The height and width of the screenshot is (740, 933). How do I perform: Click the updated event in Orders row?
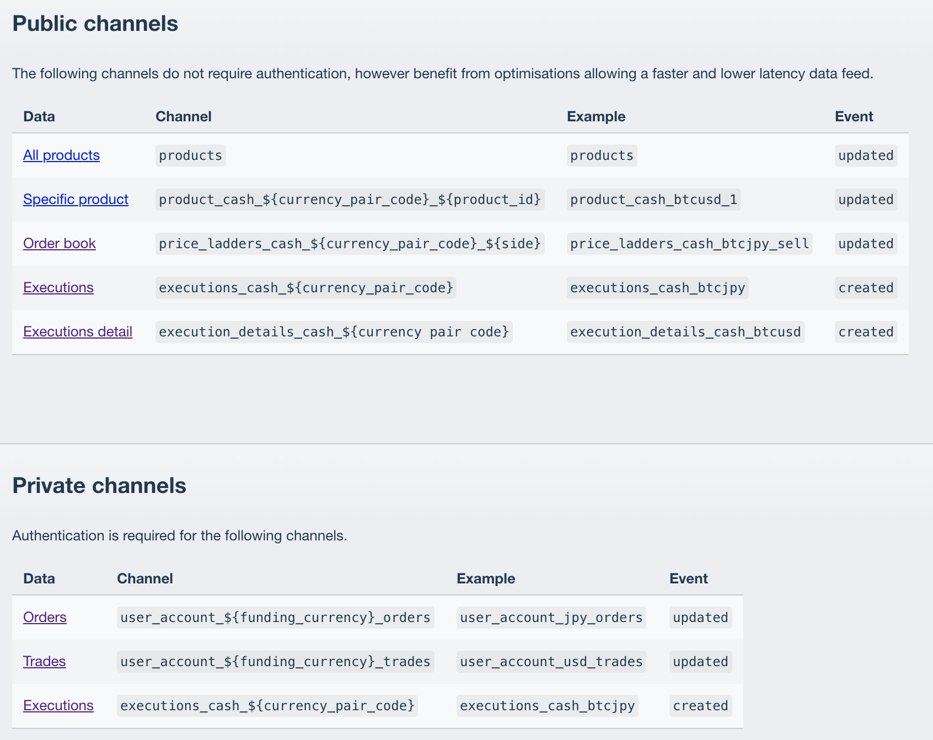pyautogui.click(x=701, y=618)
